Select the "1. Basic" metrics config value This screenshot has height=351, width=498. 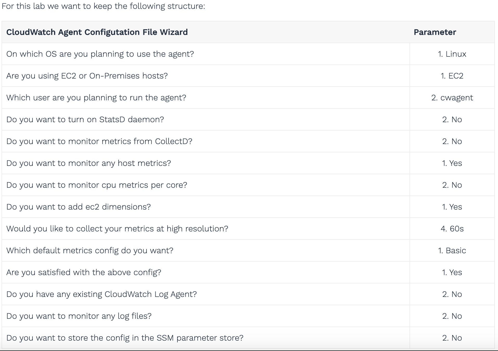pos(452,251)
